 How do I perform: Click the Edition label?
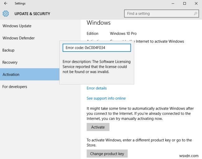(92, 34)
